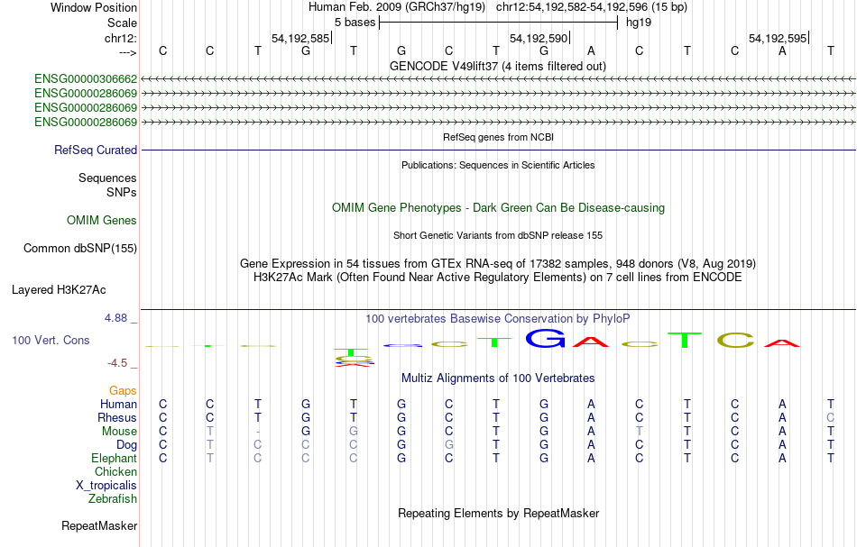Click the ENSG00000306662 gene label
The width and height of the screenshot is (857, 547).
point(86,79)
